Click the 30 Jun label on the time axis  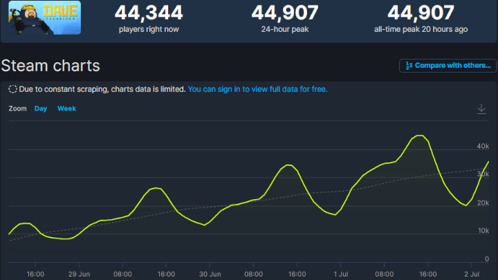210,274
